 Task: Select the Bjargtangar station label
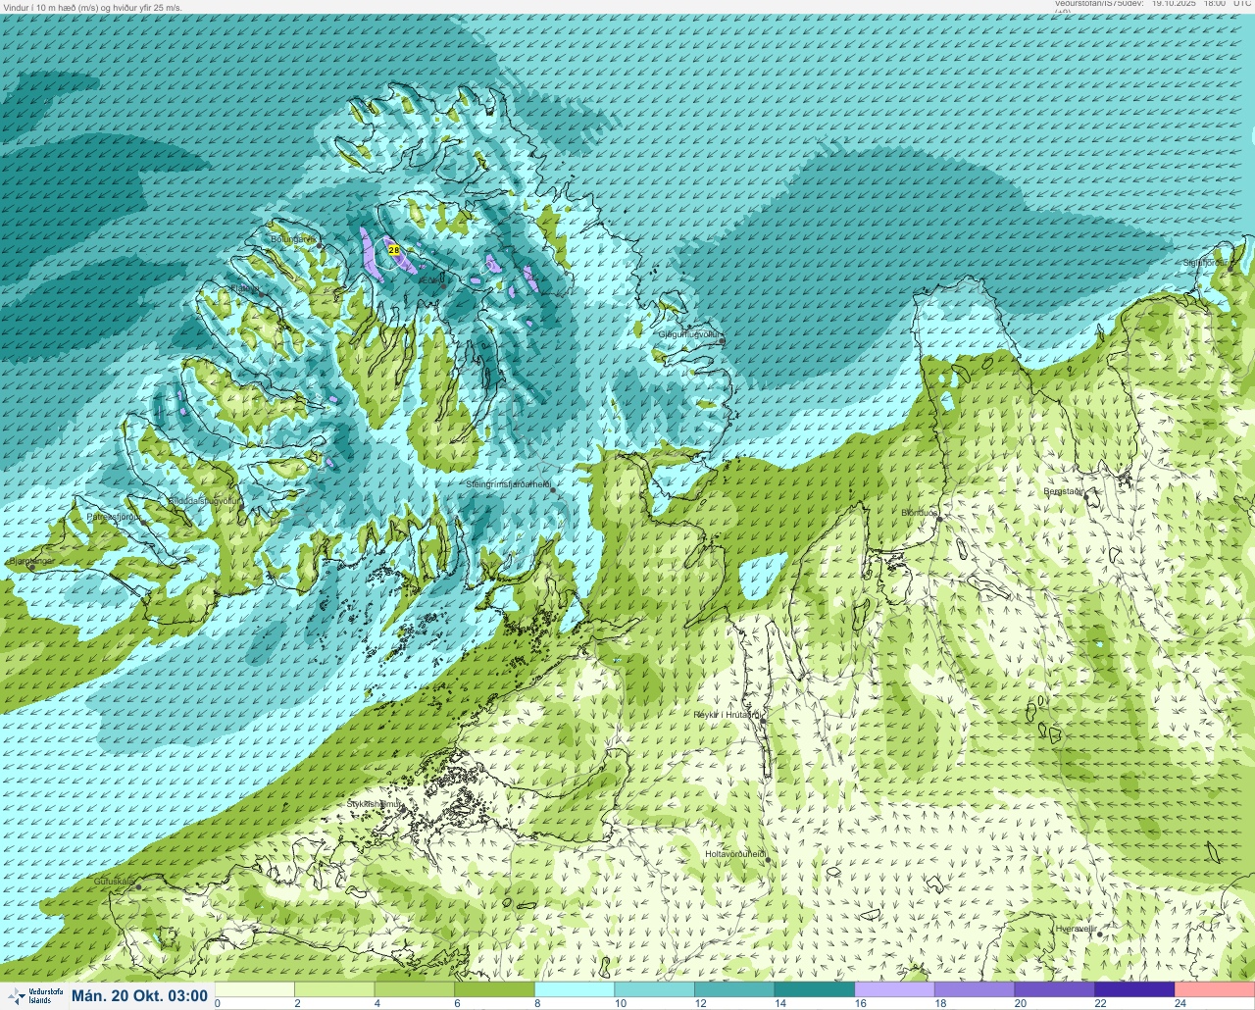coord(31,561)
